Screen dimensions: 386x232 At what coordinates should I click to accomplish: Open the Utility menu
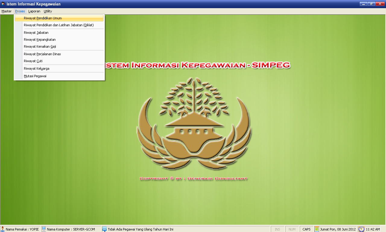(x=48, y=11)
